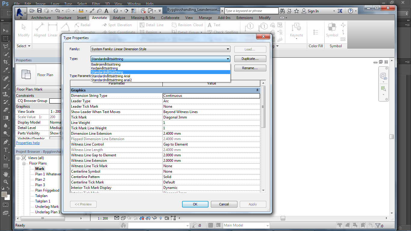Select the Clone Stamp tool

6,94
